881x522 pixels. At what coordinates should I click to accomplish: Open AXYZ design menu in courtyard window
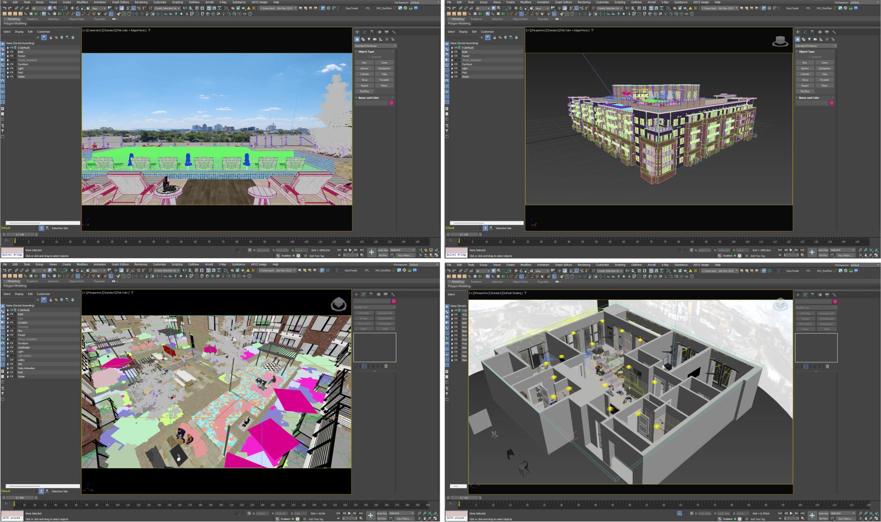point(259,265)
